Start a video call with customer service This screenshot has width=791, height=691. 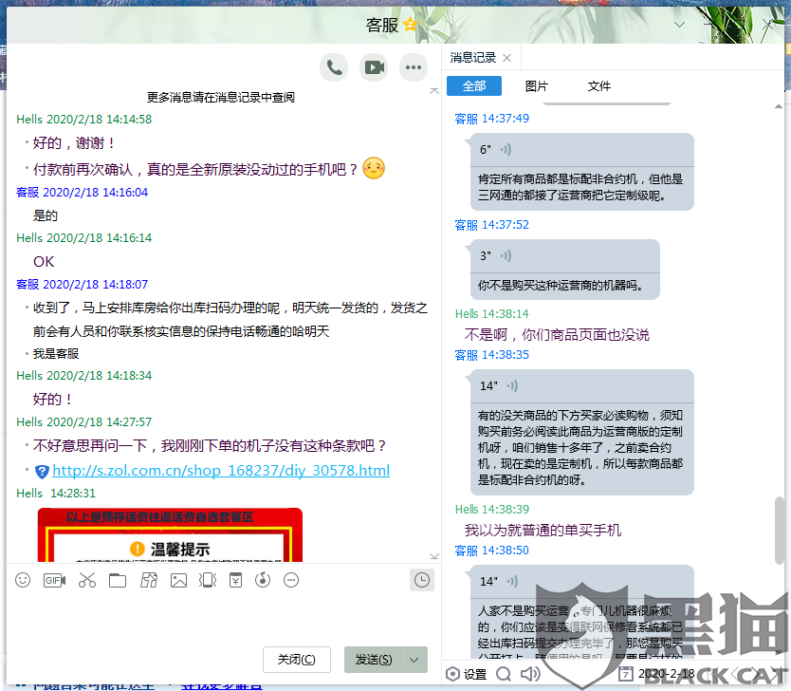pyautogui.click(x=374, y=67)
